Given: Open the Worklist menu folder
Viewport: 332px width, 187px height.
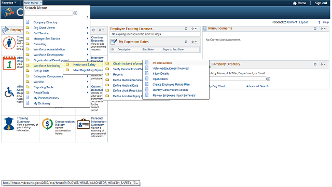Looking at the screenshot, I should tap(38, 82).
